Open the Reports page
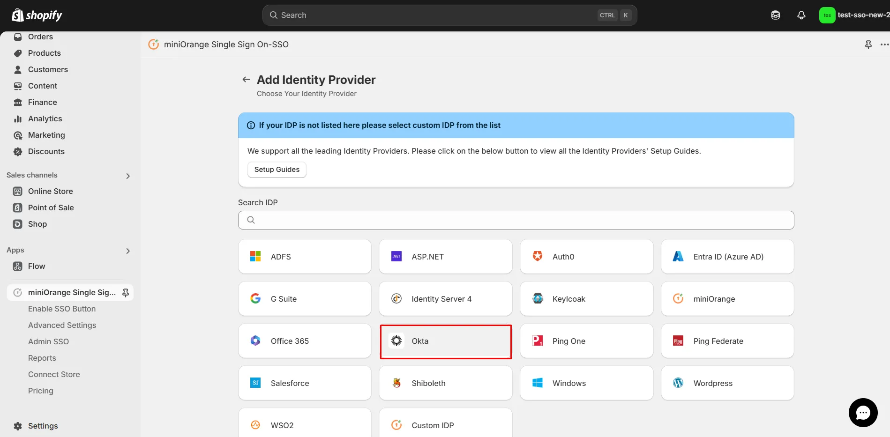The image size is (890, 437). point(42,358)
